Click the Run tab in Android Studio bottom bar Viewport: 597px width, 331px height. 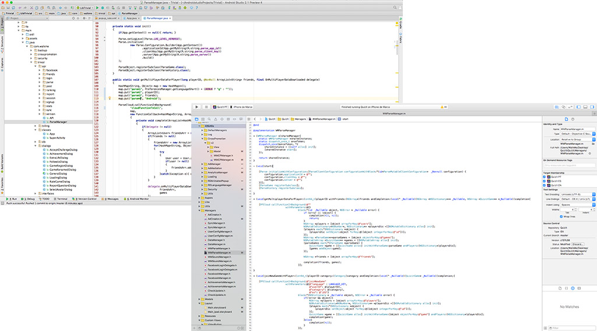click(12, 199)
